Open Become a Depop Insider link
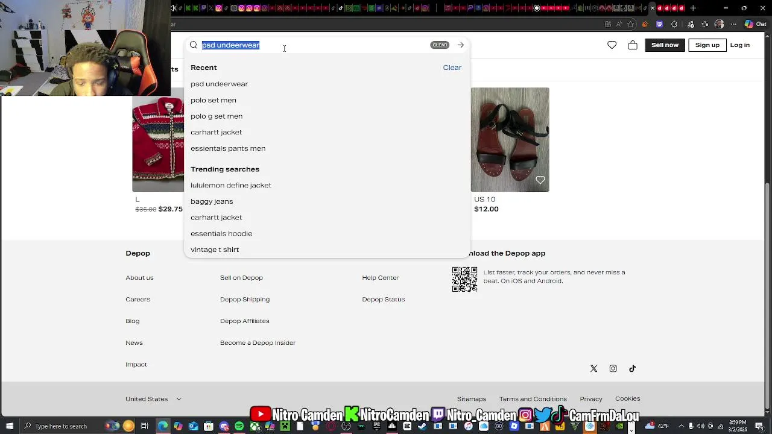772x434 pixels. 258,343
